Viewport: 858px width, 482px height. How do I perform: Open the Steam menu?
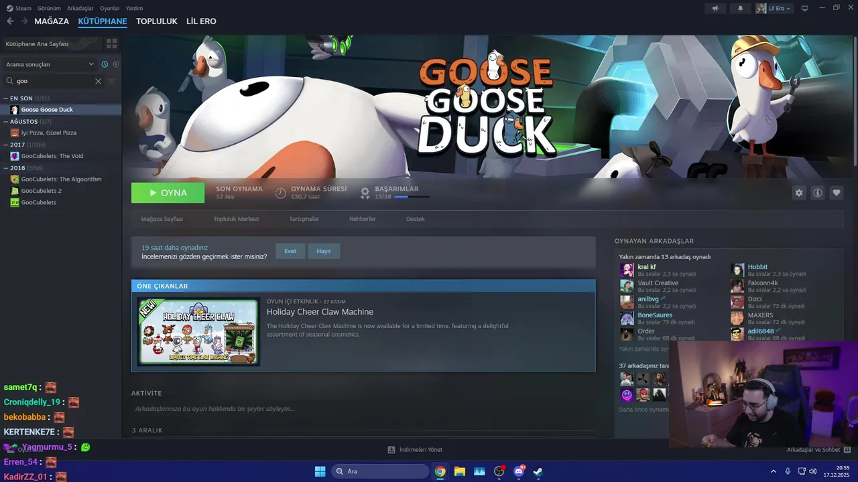tap(19, 8)
